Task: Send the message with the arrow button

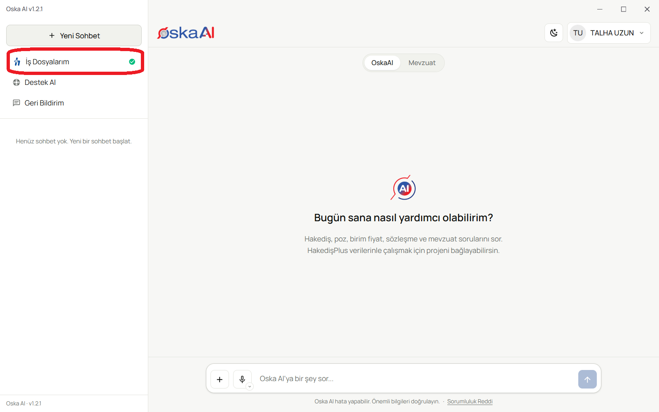Action: click(587, 379)
